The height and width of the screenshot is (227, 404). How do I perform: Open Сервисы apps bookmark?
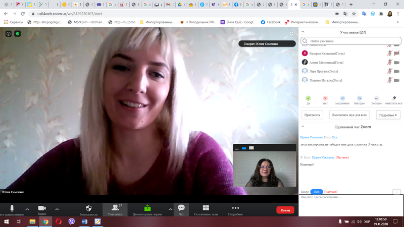[x=14, y=22]
